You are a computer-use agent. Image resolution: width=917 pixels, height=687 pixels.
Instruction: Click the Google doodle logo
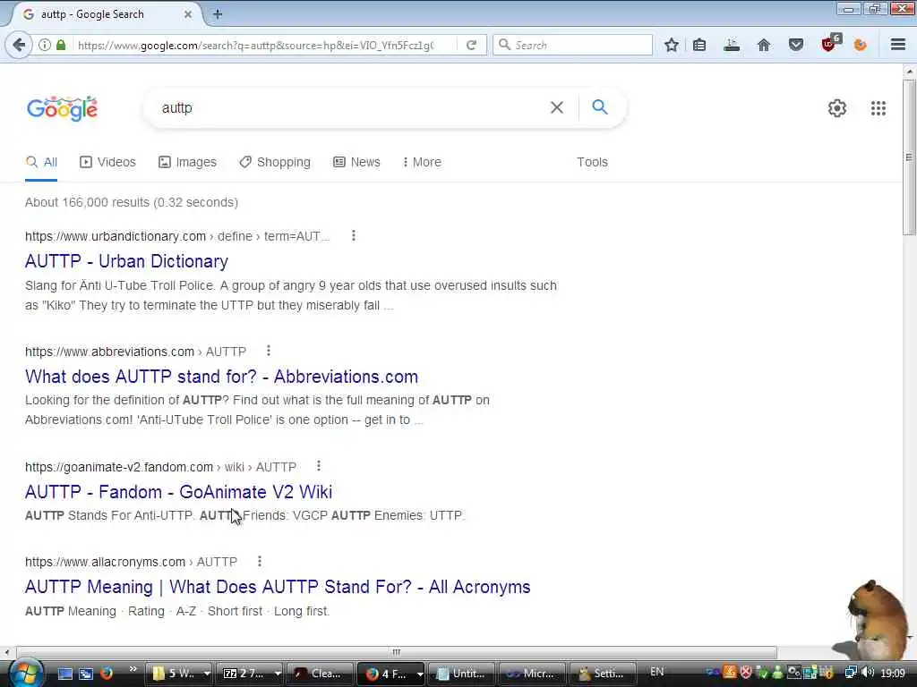pyautogui.click(x=62, y=108)
